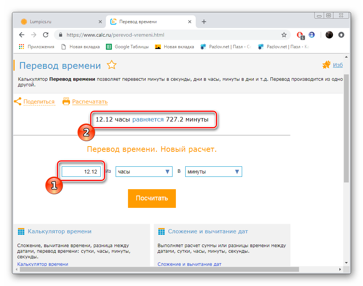Follow the blue Калькулятор времени bottom link
This screenshot has height=286, width=363.
pos(43,264)
